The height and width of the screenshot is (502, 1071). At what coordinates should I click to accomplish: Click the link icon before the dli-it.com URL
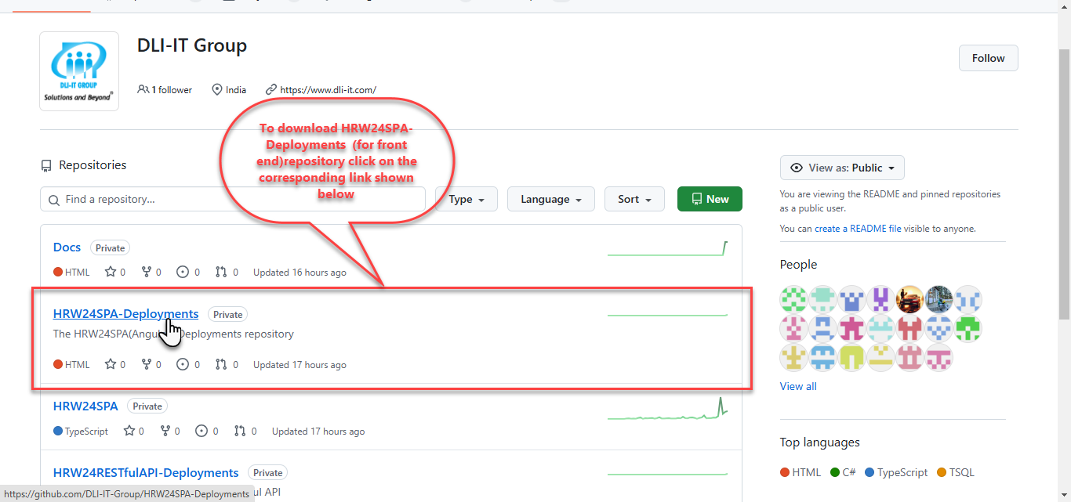point(270,89)
